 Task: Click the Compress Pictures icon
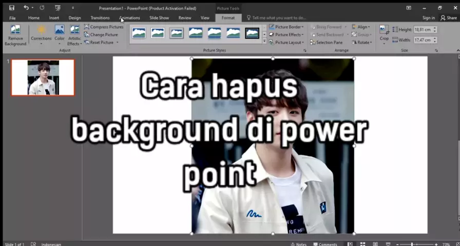point(87,27)
